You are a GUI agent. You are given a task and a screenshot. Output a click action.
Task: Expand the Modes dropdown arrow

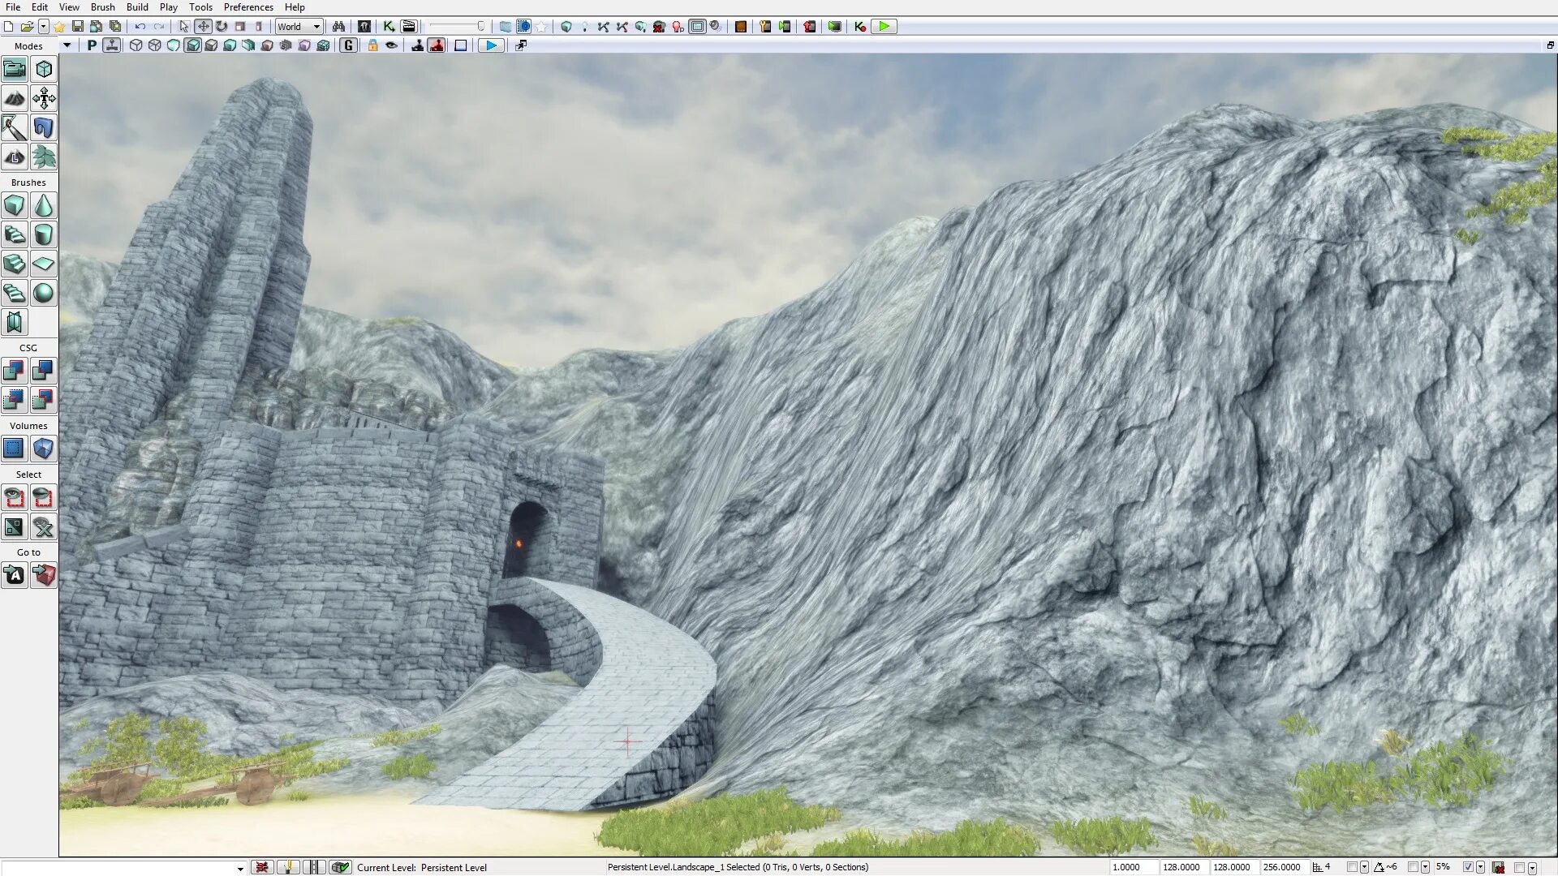(67, 45)
